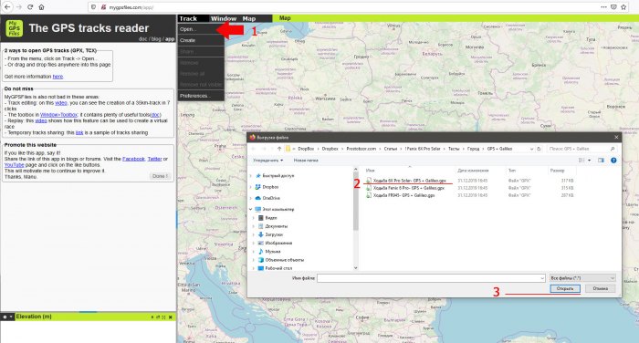Click the file name input field

431,278
